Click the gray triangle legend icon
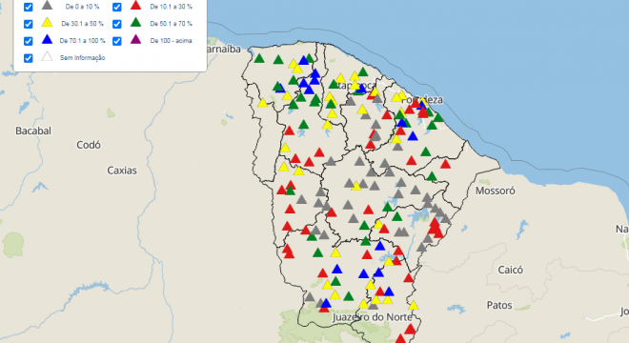Image resolution: width=629 pixels, height=343 pixels. coord(47,5)
